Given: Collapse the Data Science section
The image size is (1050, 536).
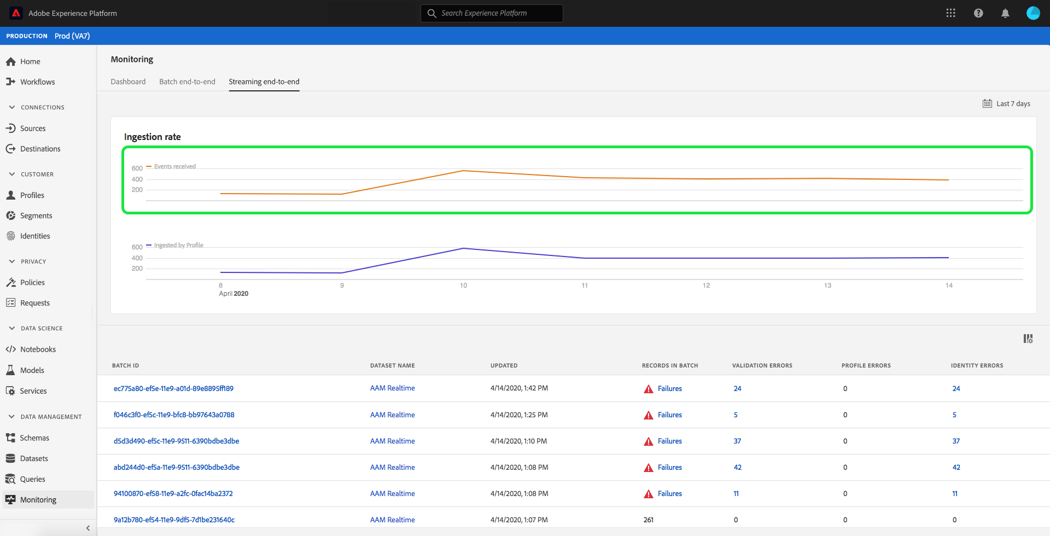Looking at the screenshot, I should (x=12, y=328).
